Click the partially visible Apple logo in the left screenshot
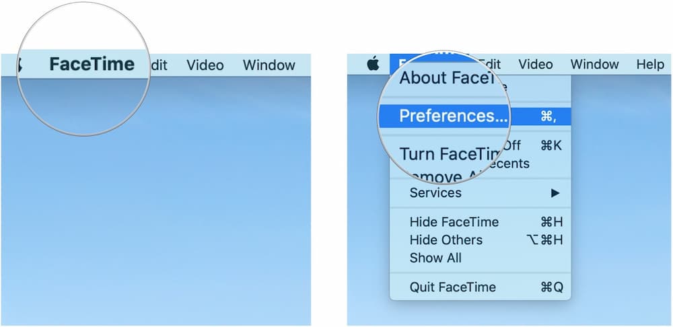673x327 pixels. [x=20, y=65]
